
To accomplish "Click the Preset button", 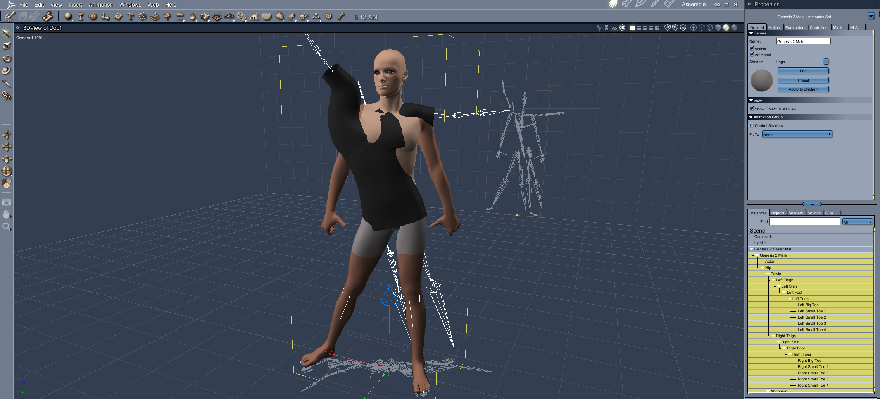I will coord(803,80).
